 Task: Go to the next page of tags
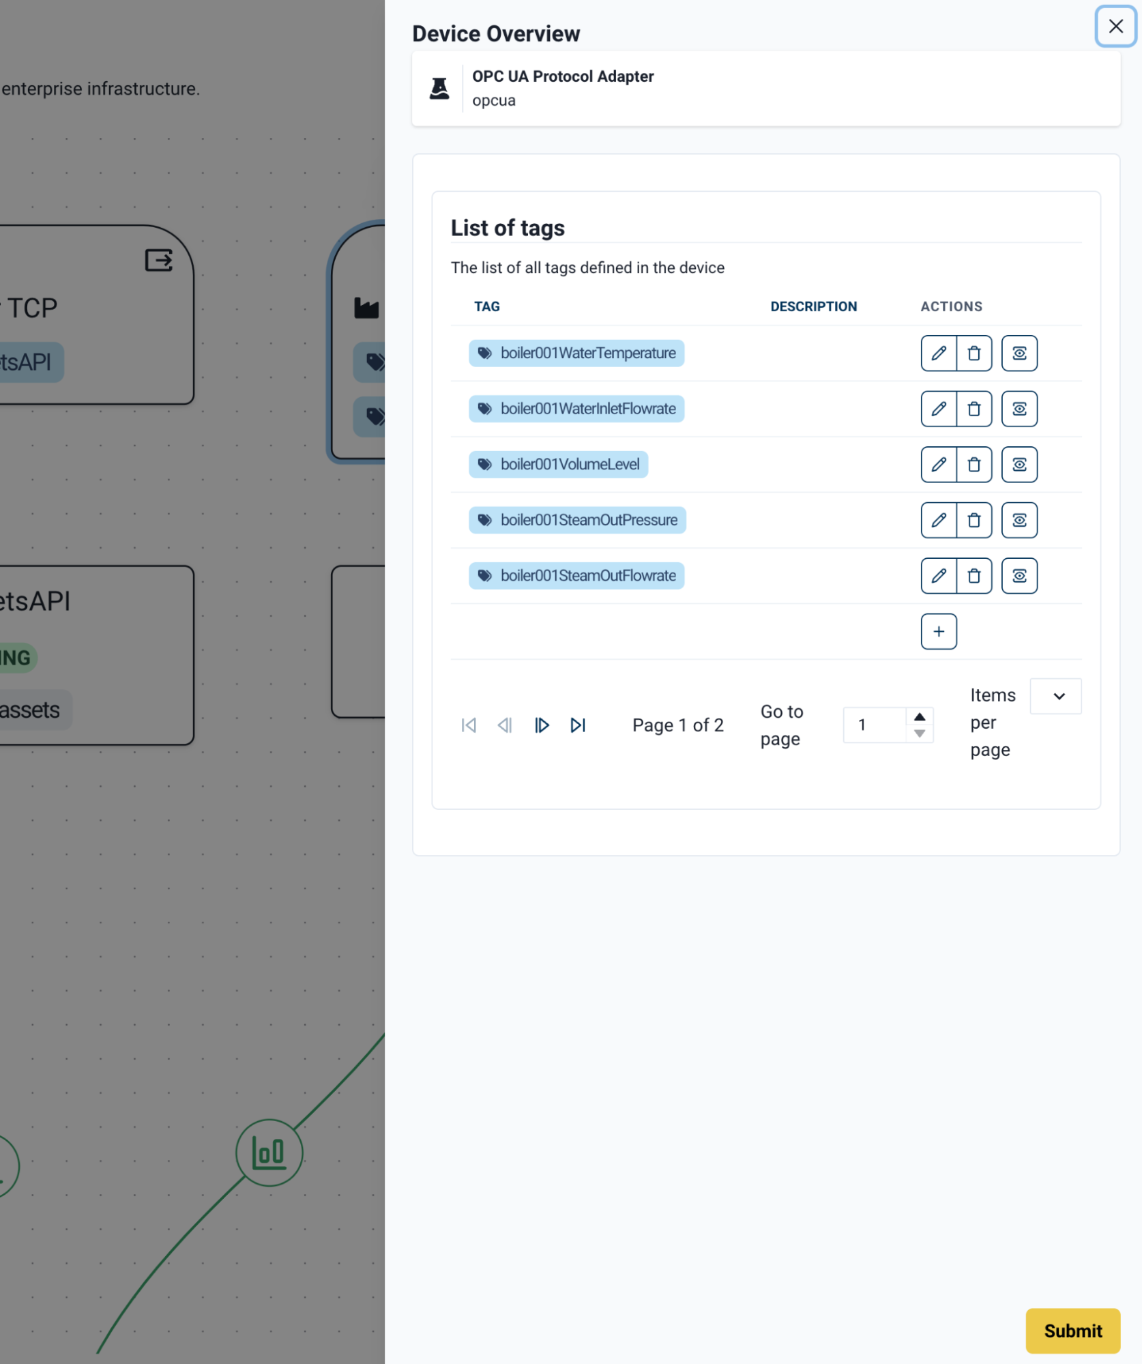pos(542,725)
